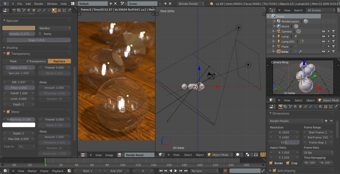Click the add render preset plus button
The width and height of the screenshot is (340, 174).
(x=326, y=121)
